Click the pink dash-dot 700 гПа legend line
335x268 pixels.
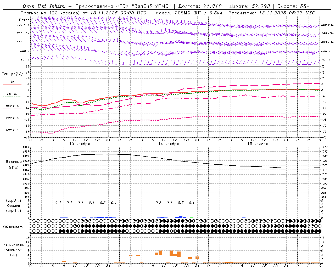12,121
